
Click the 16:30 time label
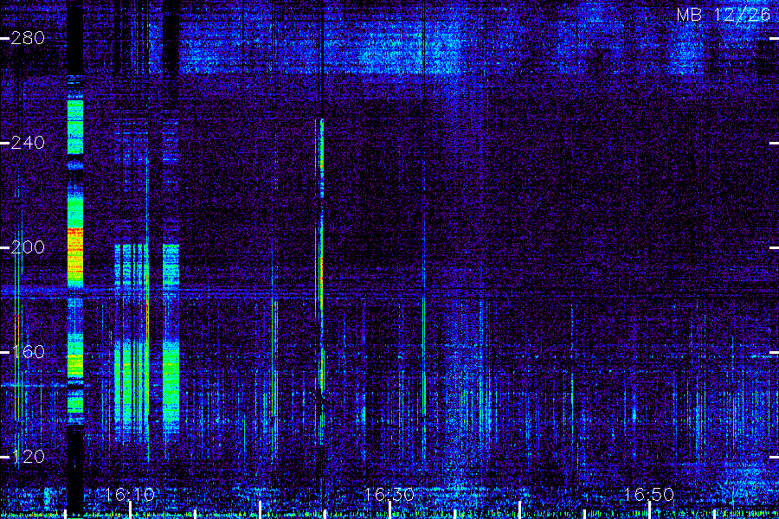[x=389, y=495]
